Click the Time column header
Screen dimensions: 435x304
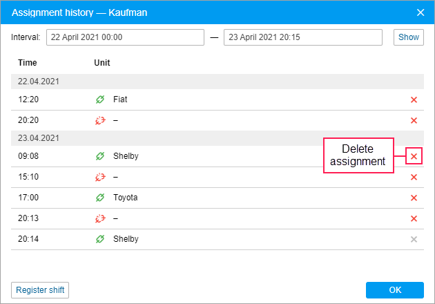pos(28,63)
